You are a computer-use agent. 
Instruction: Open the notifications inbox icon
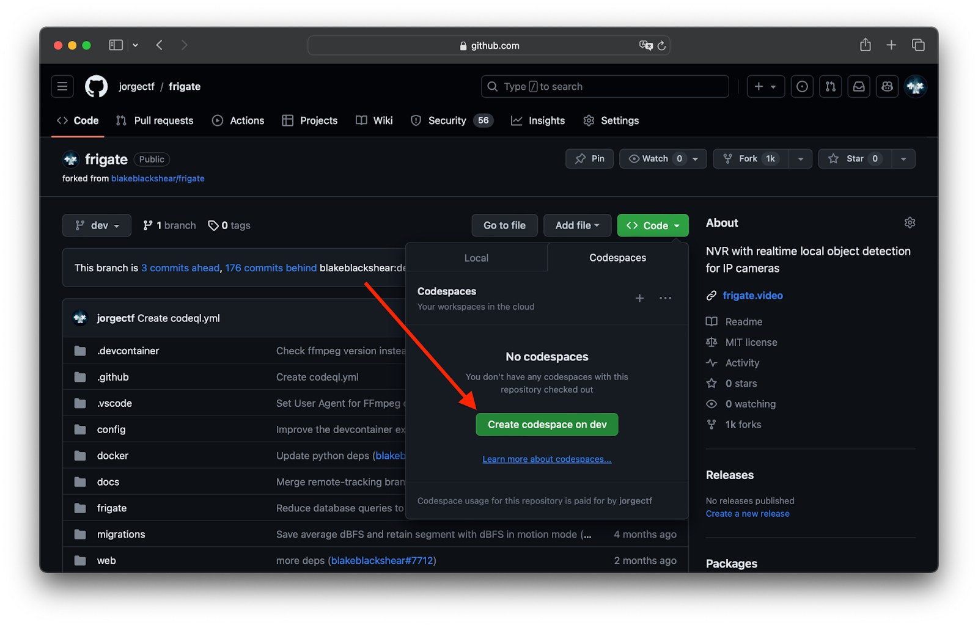click(x=859, y=87)
